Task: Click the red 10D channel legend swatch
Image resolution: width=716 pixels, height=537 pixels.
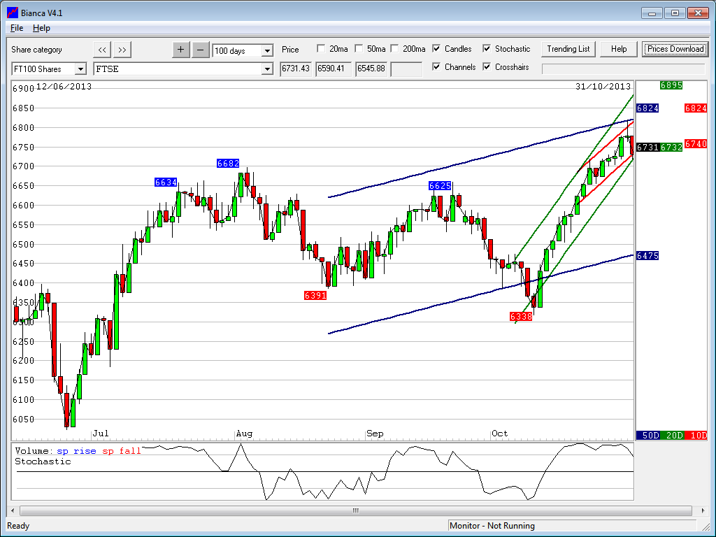Action: pos(697,435)
